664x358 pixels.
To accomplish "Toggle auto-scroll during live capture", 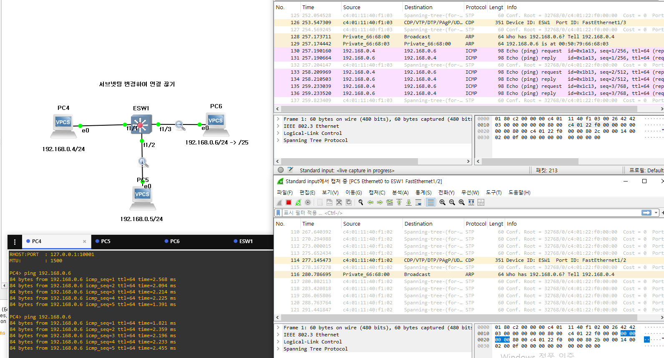I will [418, 202].
